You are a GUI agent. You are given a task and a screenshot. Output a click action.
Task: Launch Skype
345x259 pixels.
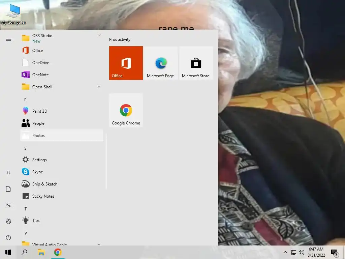(x=62, y=172)
